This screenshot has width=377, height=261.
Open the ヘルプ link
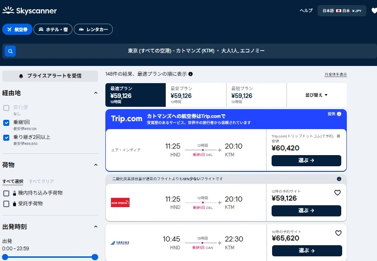(x=306, y=10)
